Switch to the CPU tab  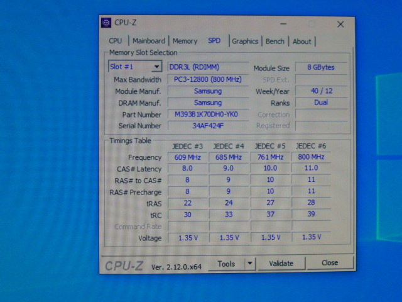click(116, 41)
